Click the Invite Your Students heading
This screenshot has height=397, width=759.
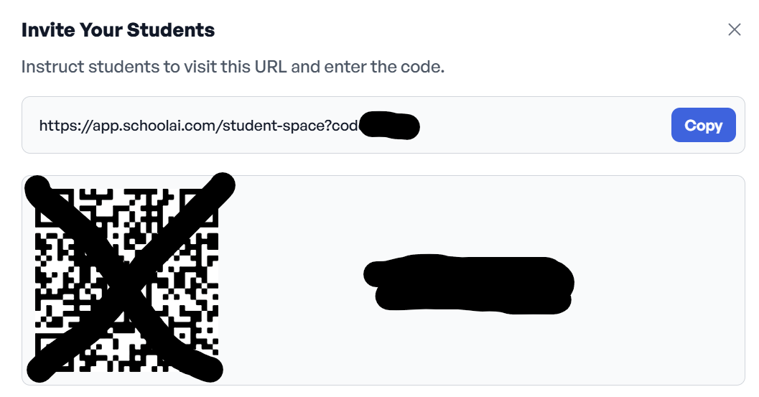118,30
